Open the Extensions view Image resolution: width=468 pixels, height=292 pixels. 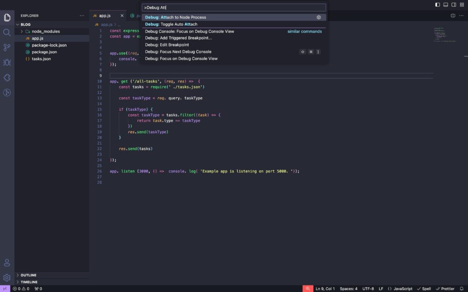[7, 78]
